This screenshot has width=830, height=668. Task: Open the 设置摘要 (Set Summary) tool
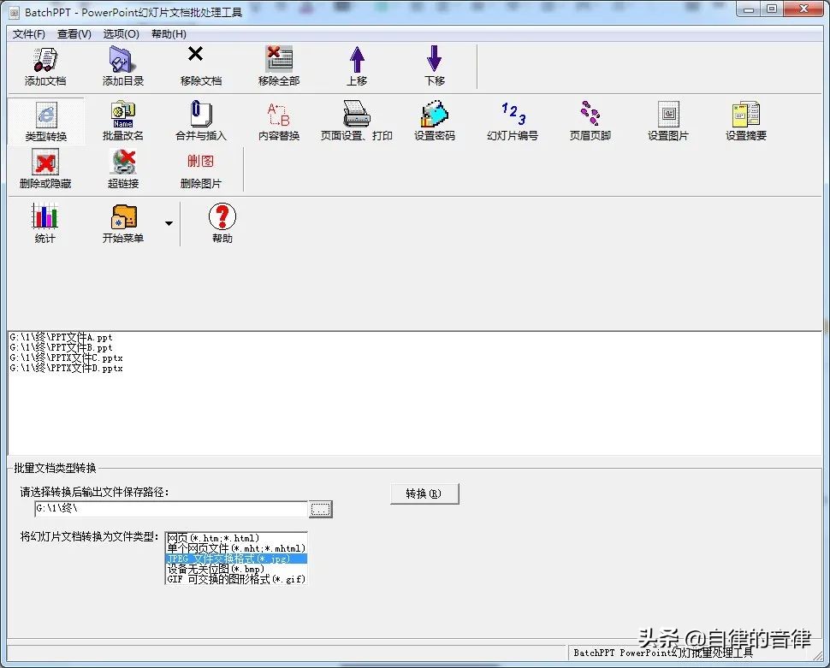(x=746, y=121)
